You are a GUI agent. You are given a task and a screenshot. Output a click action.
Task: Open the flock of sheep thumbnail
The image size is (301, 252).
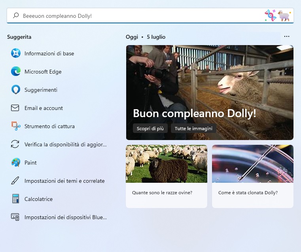click(167, 164)
